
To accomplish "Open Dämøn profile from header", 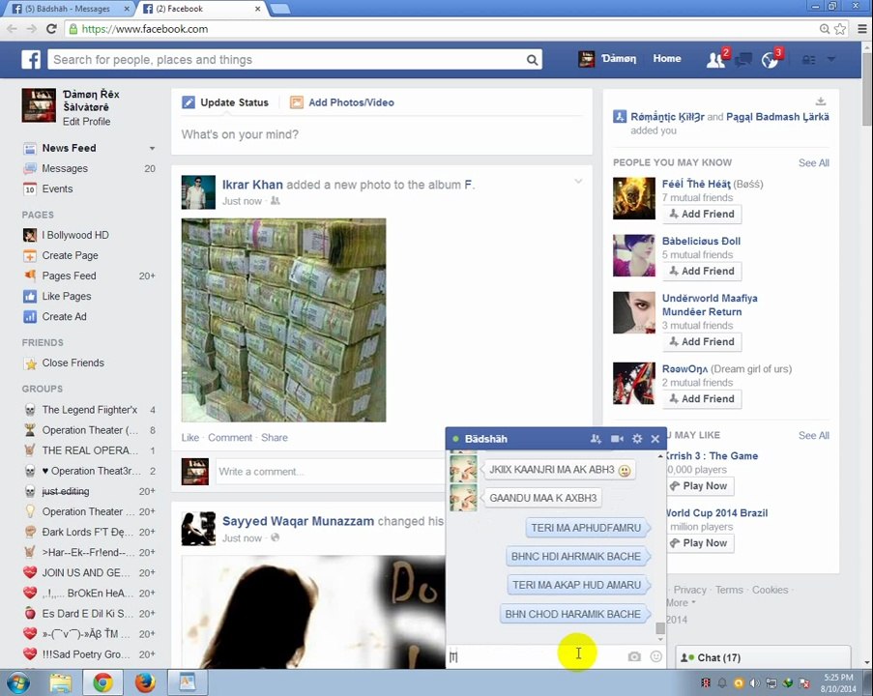I will click(x=607, y=58).
